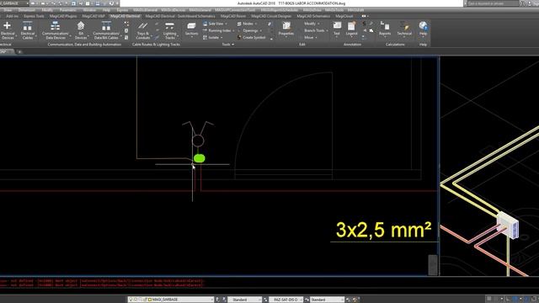Click the Legend annotation tool

tap(352, 29)
